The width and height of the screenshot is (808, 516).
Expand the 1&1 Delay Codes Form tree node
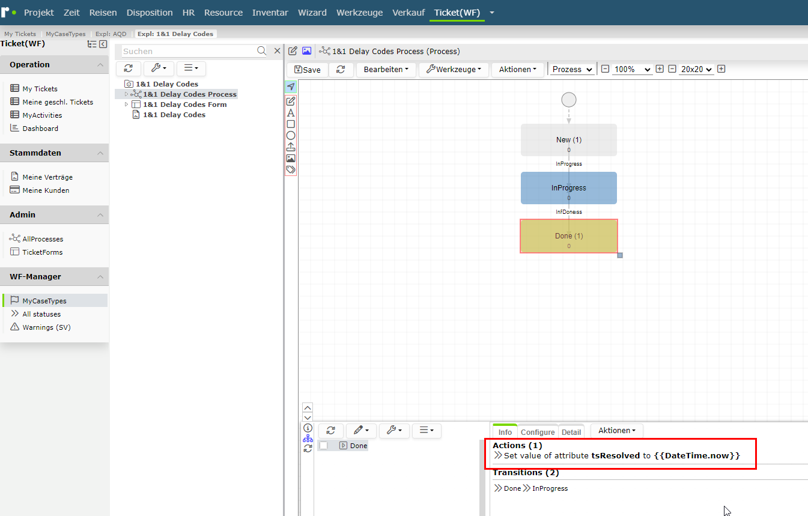point(126,105)
